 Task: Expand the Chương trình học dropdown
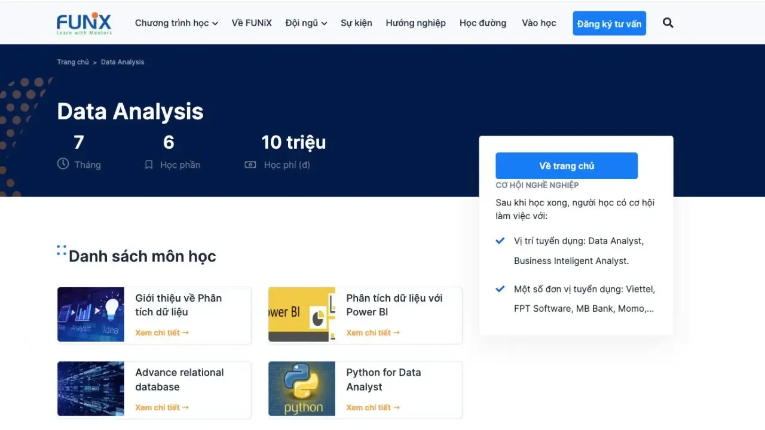pyautogui.click(x=176, y=23)
